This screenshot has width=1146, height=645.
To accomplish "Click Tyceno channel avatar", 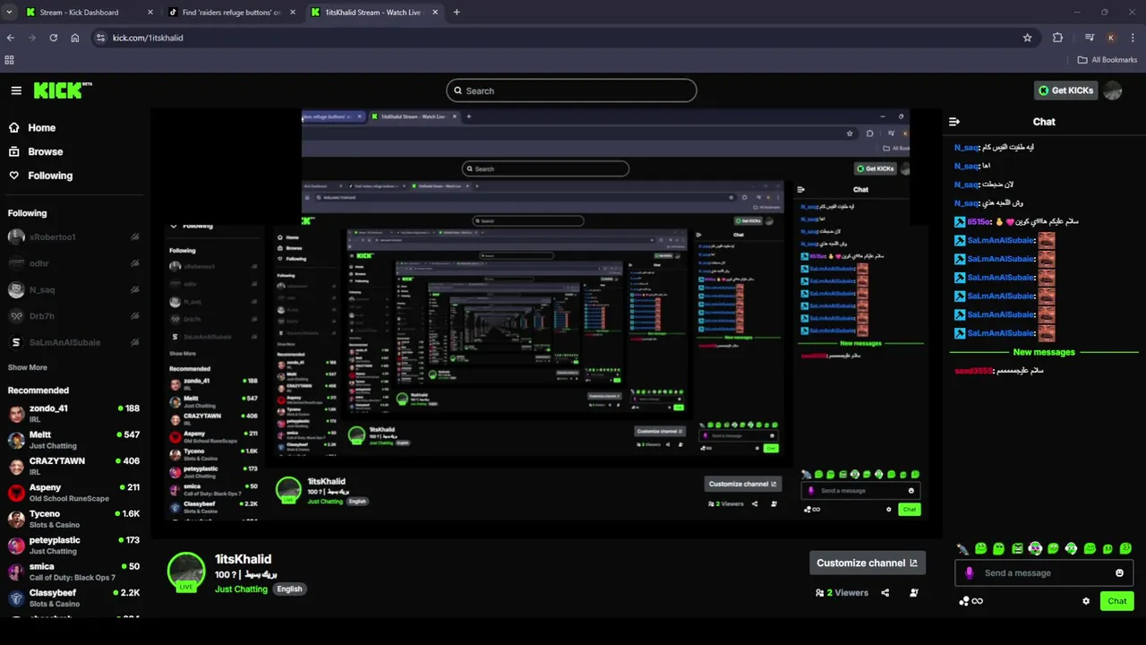I will (x=16, y=519).
